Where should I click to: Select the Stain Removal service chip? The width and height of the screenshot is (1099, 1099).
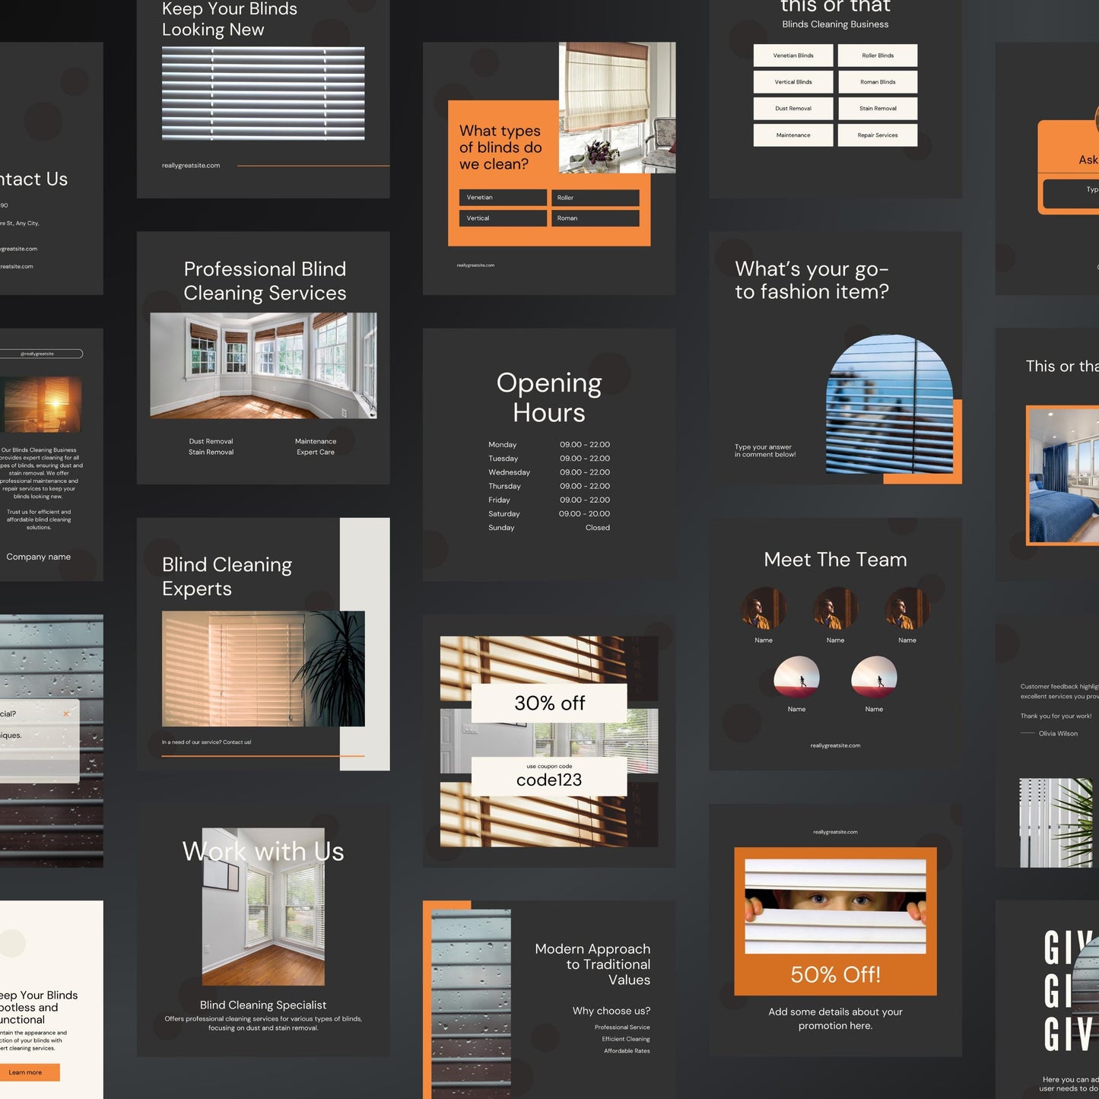pos(877,108)
